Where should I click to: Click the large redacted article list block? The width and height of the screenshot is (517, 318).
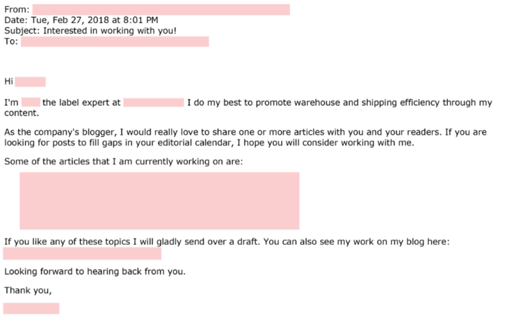[x=159, y=201]
